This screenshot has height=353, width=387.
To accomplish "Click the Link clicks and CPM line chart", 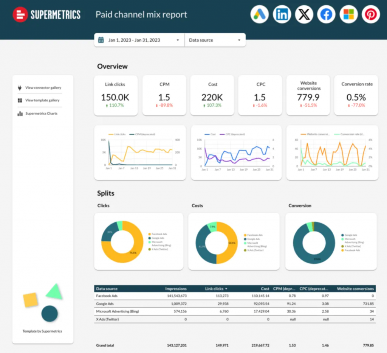I will pyautogui.click(x=140, y=152).
